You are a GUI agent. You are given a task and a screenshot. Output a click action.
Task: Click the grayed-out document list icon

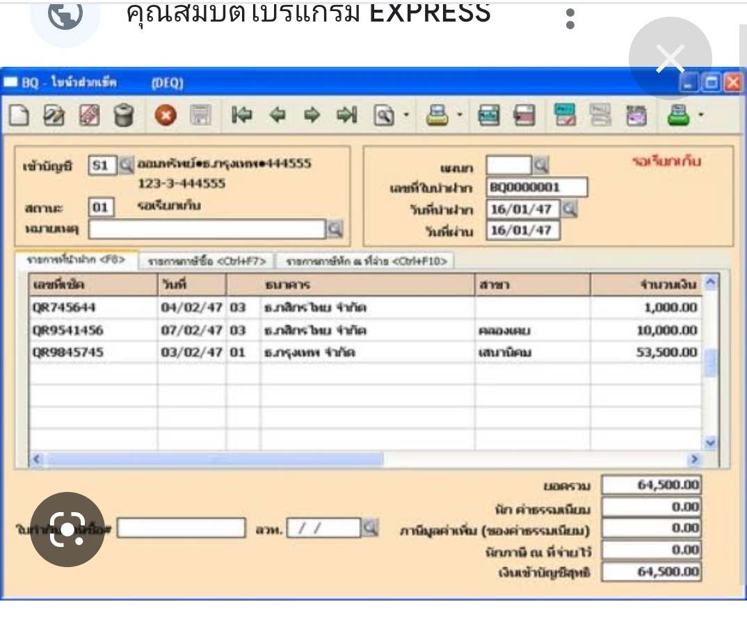(x=600, y=115)
